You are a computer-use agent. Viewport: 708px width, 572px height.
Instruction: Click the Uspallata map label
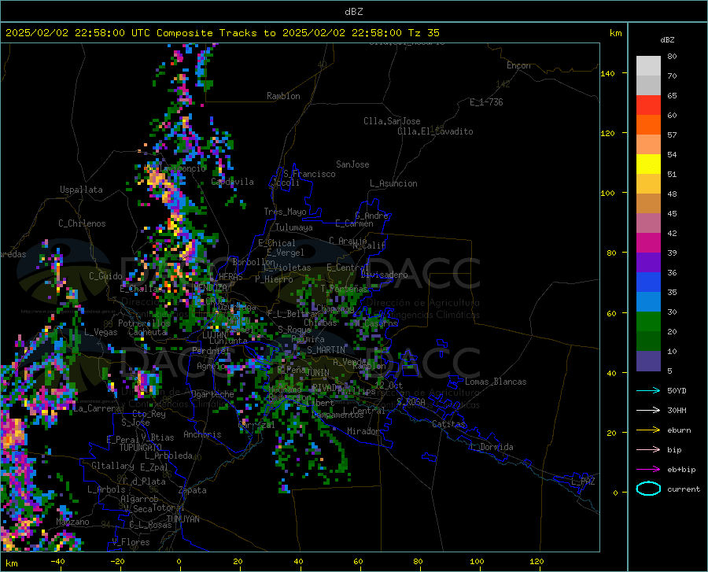point(81,190)
